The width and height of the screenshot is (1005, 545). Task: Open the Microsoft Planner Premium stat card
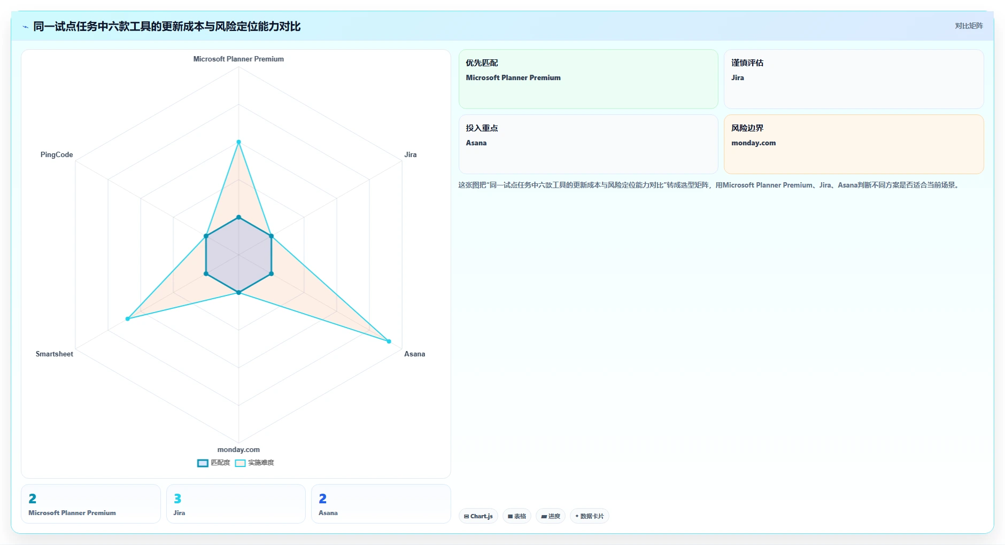coord(91,504)
